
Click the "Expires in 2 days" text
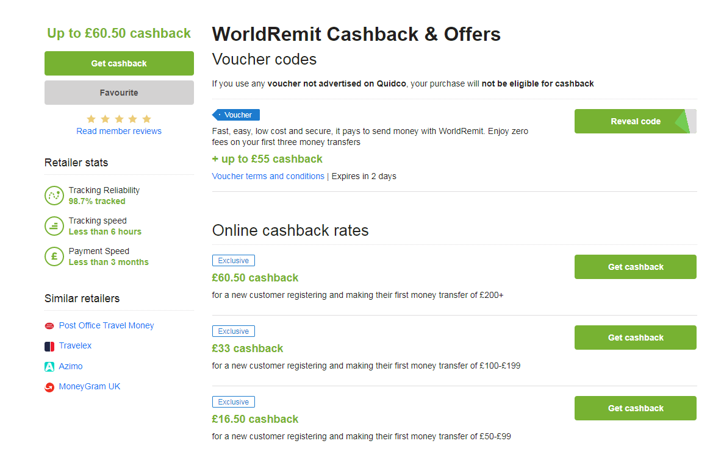(x=364, y=176)
